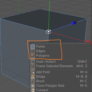Click the Frame Selected Elements icon
This screenshot has height=92, width=92.
33,66
